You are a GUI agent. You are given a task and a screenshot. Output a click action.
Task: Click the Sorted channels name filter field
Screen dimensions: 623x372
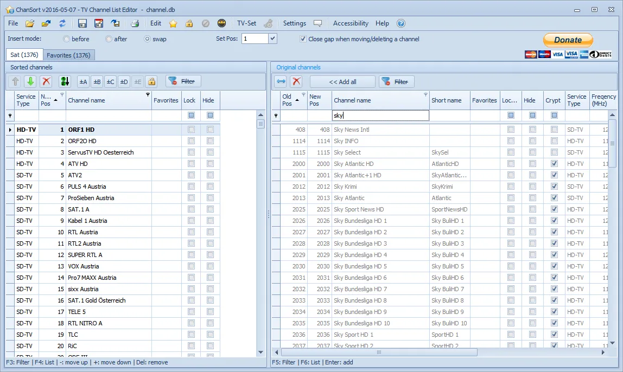pyautogui.click(x=109, y=115)
